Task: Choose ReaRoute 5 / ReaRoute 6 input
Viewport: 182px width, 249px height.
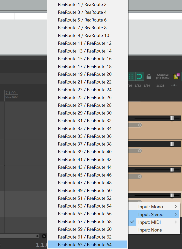Action: pyautogui.click(x=88, y=20)
